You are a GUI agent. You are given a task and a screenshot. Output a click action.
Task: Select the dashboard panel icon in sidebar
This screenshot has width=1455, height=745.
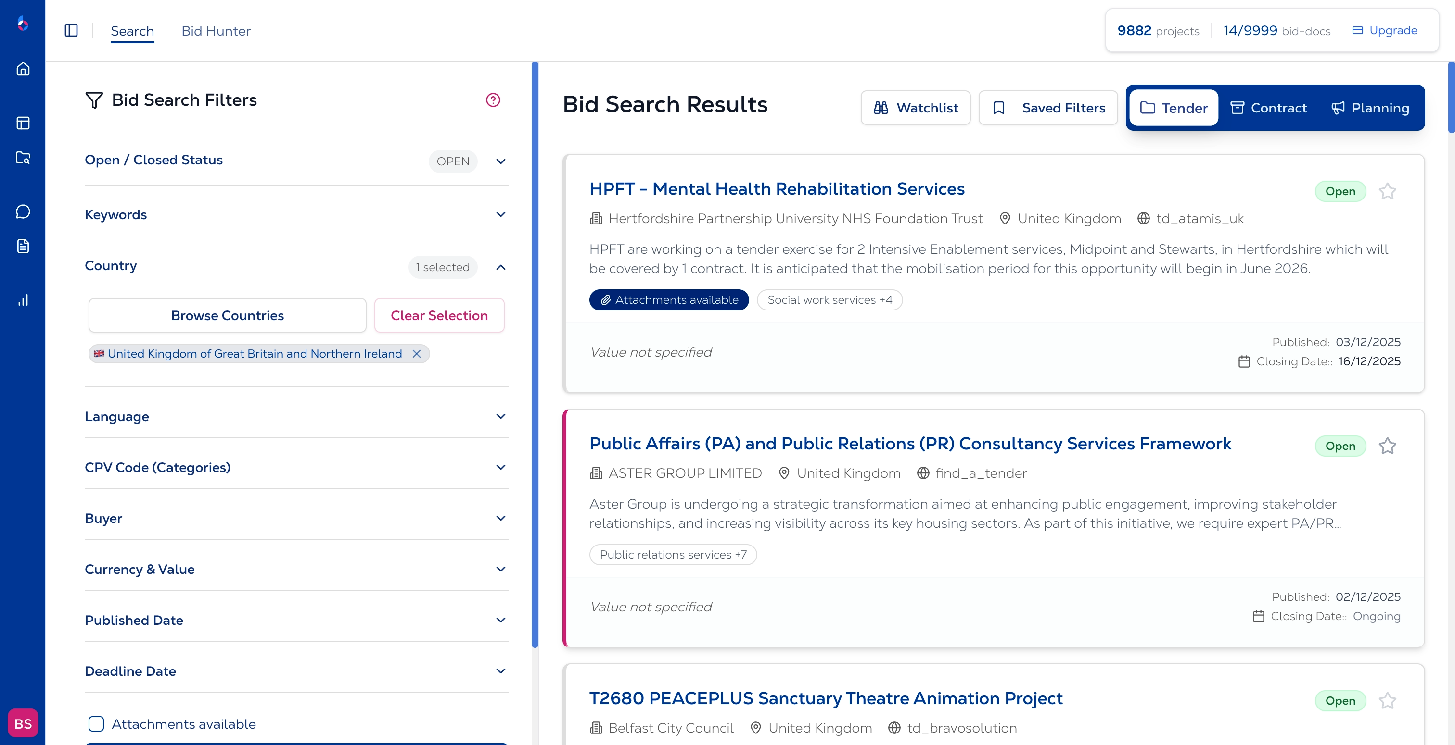pos(23,123)
